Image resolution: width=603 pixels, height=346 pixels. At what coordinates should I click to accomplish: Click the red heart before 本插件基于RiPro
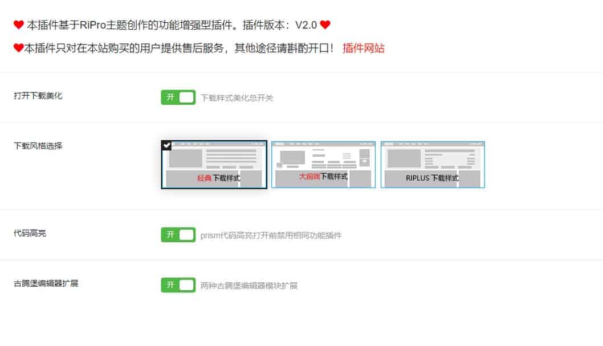[x=18, y=25]
